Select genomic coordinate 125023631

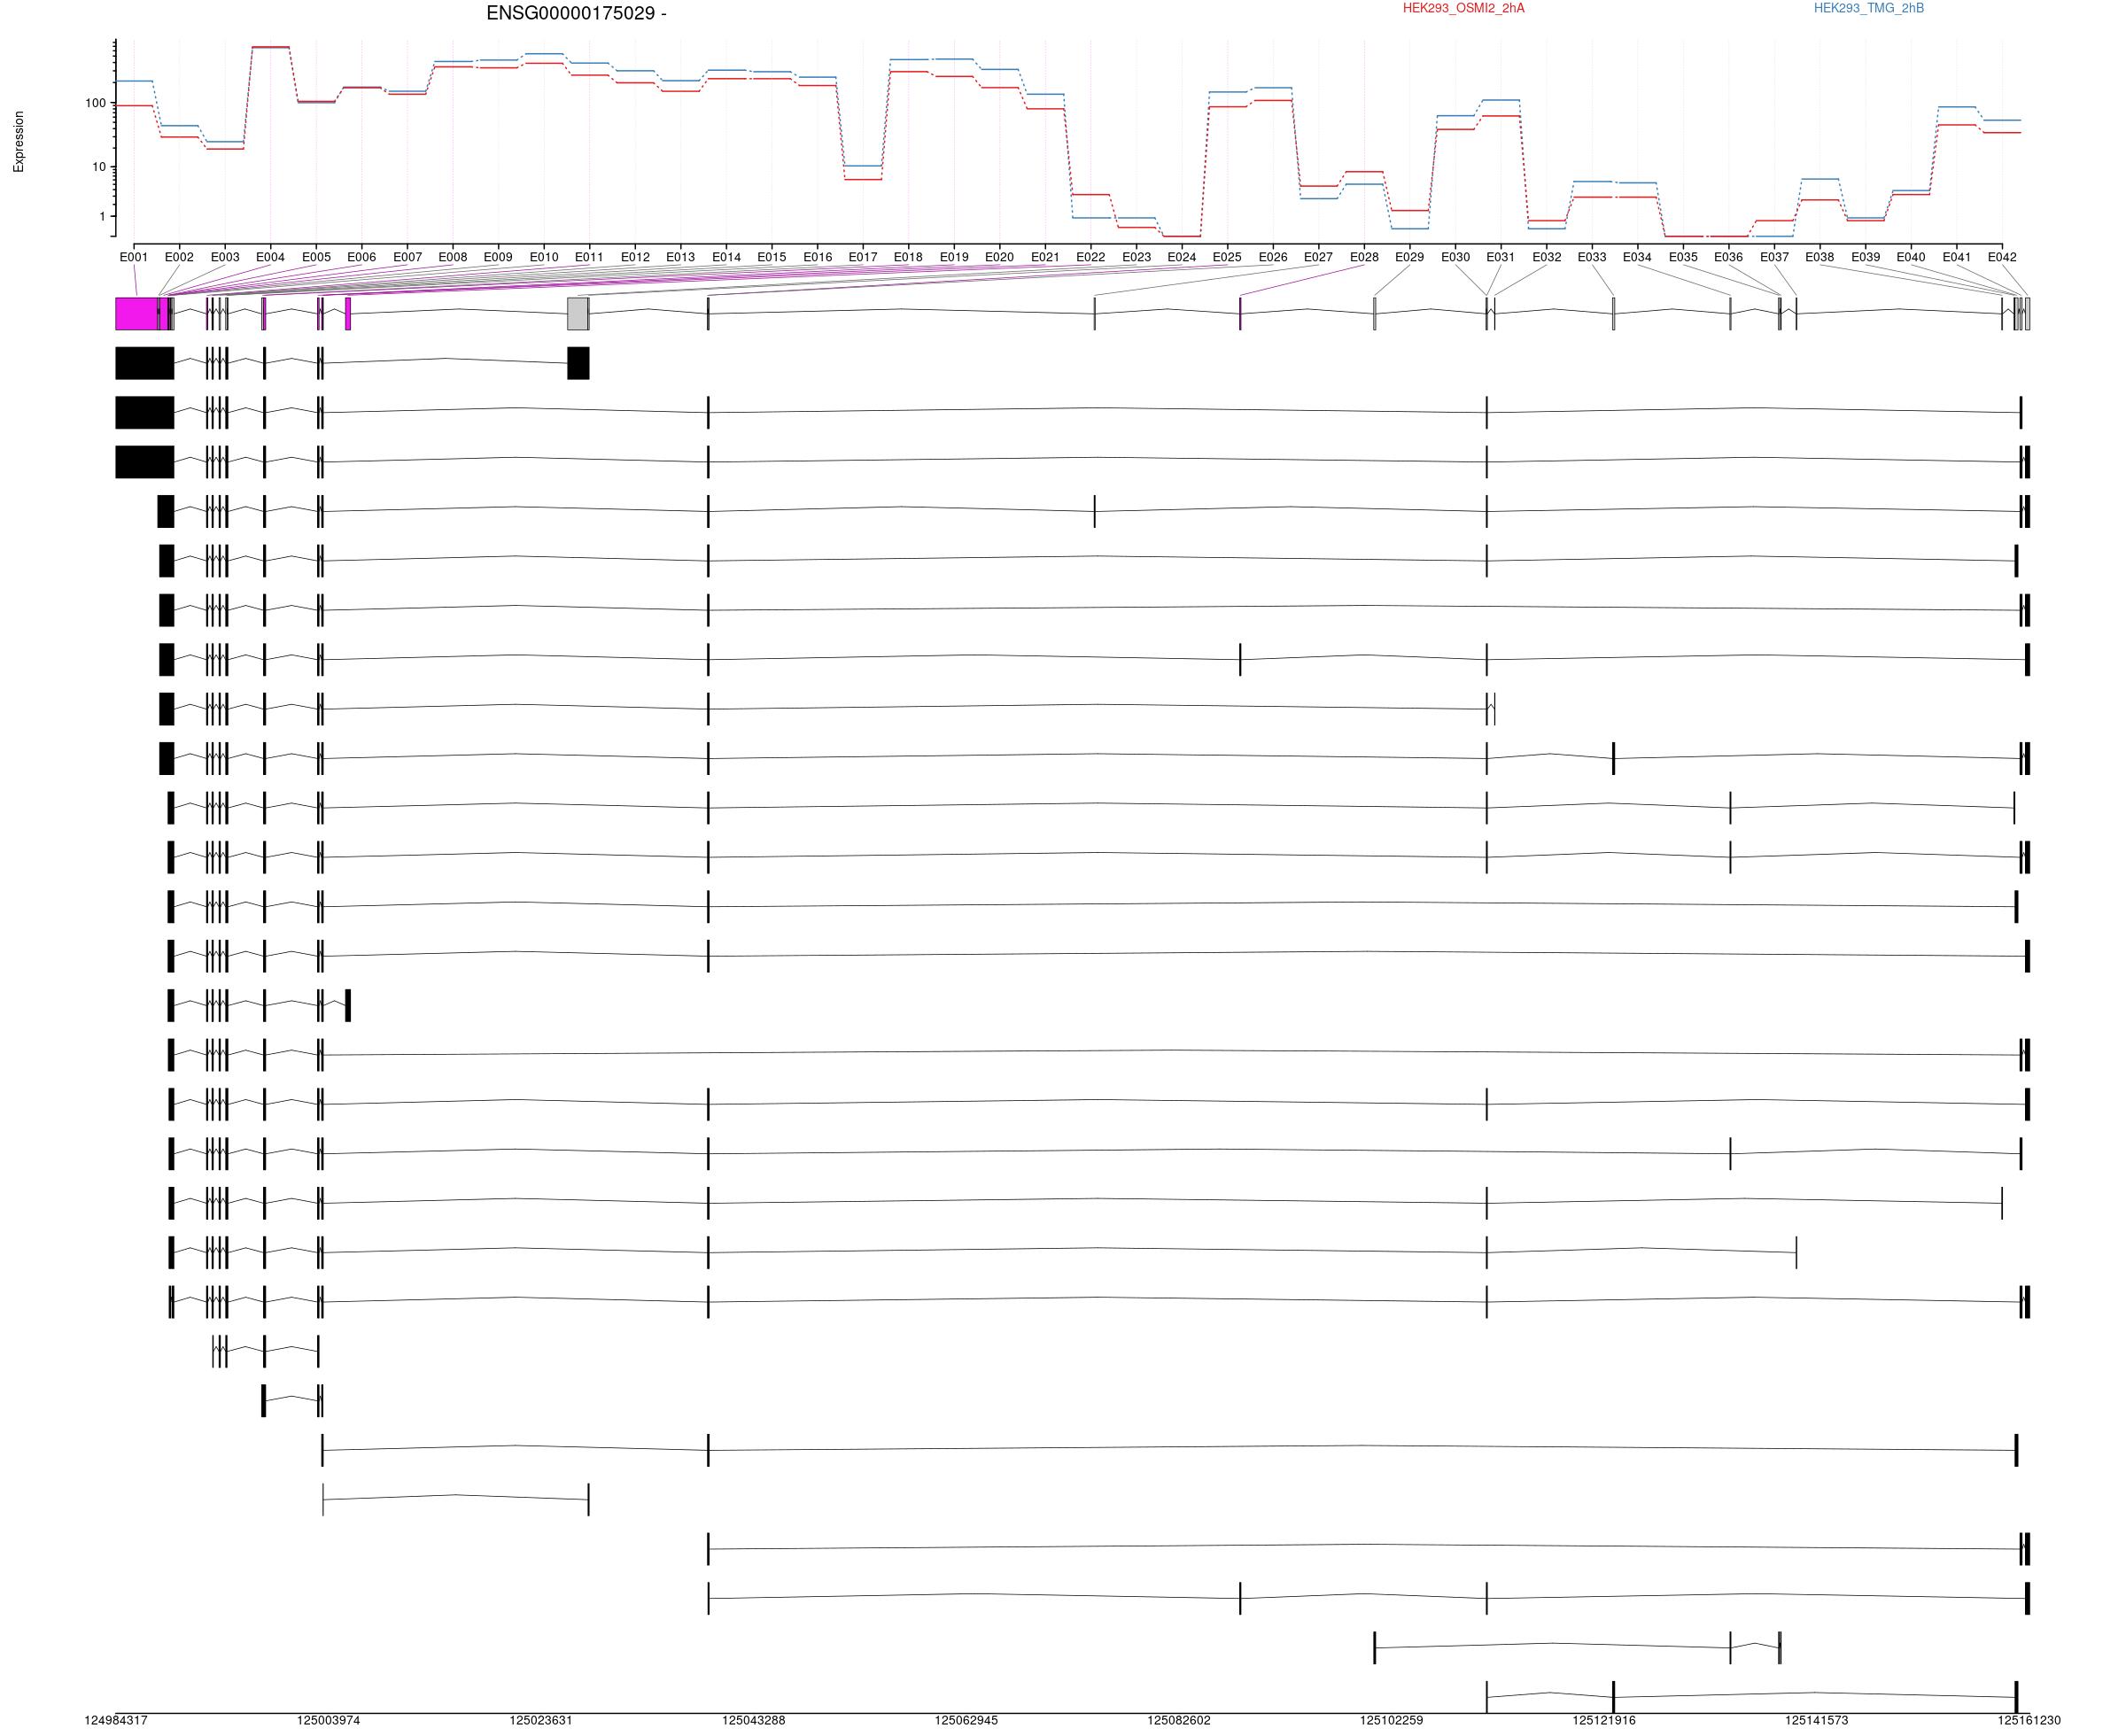(x=541, y=1721)
